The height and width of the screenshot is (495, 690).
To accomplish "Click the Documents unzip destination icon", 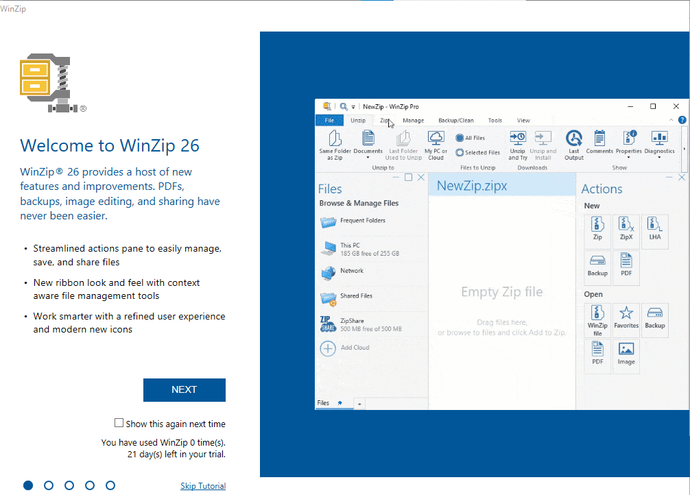I will (368, 138).
